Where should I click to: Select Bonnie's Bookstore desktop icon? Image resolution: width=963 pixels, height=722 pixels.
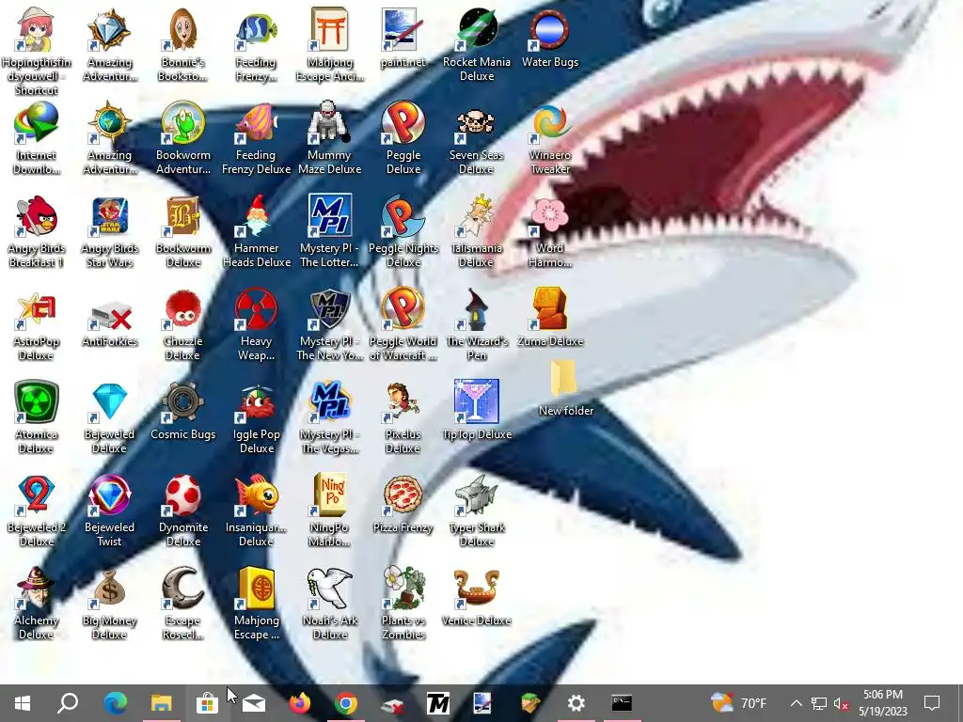[183, 29]
